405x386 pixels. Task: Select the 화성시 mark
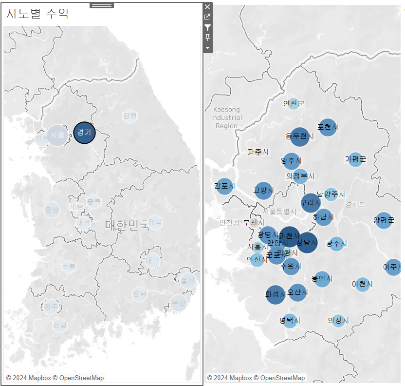pos(276,295)
